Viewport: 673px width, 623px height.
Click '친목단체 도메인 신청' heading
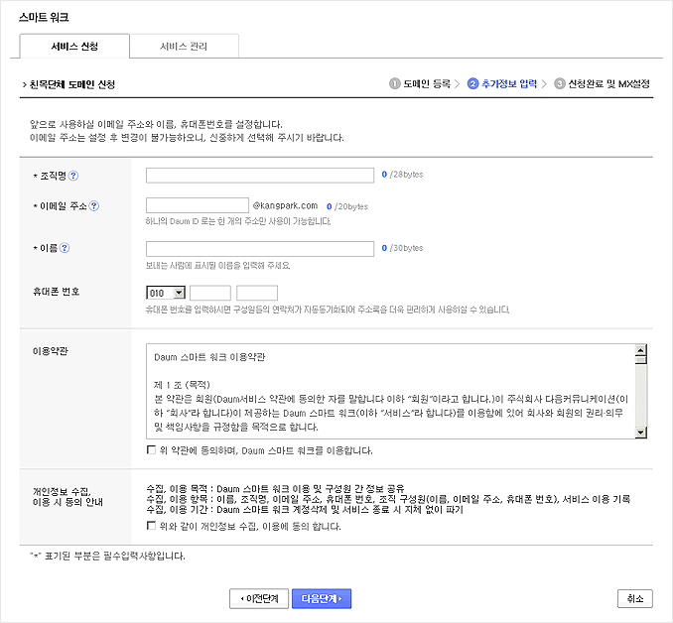72,84
